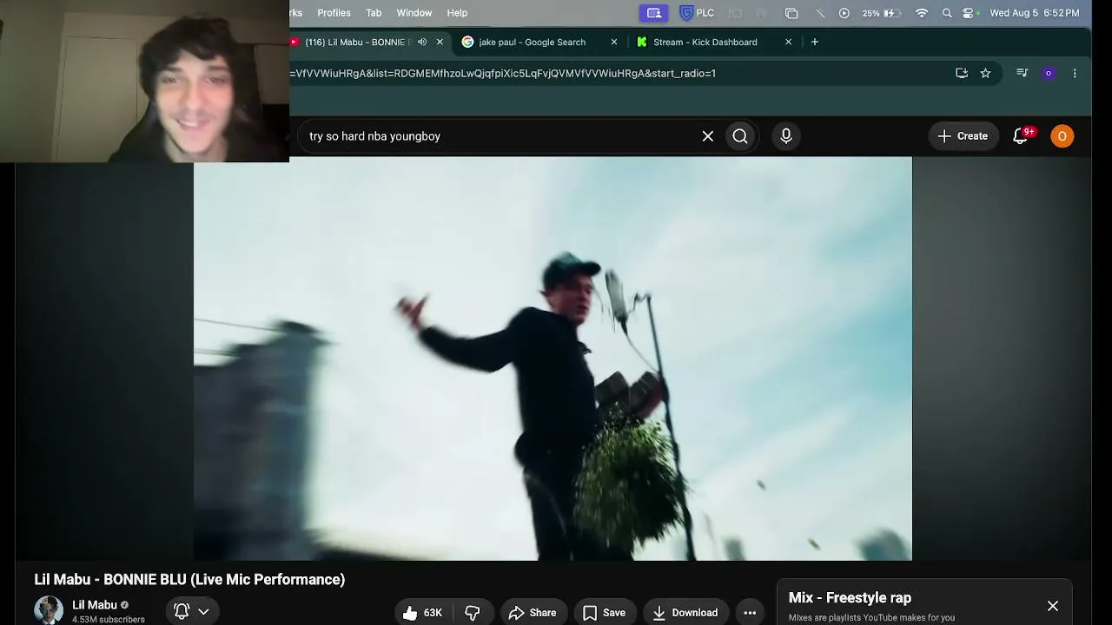The width and height of the screenshot is (1112, 625).
Task: Close the Kick Dashboard tab
Action: click(x=789, y=42)
